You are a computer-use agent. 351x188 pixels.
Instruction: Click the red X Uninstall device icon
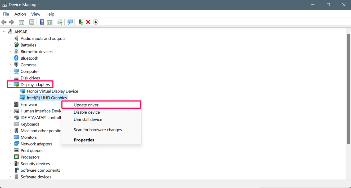[x=88, y=22]
